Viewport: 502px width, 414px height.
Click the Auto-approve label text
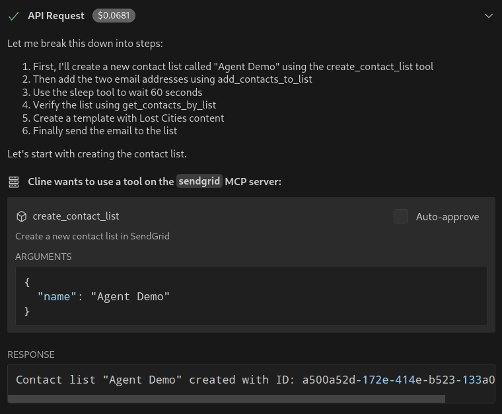click(447, 217)
